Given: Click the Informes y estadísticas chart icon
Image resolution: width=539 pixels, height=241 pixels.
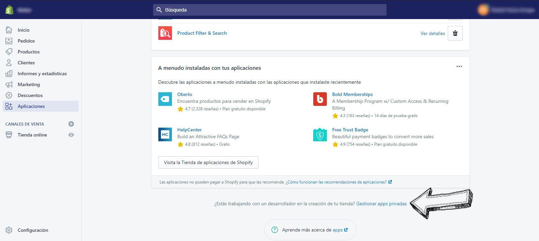Looking at the screenshot, I should point(9,74).
